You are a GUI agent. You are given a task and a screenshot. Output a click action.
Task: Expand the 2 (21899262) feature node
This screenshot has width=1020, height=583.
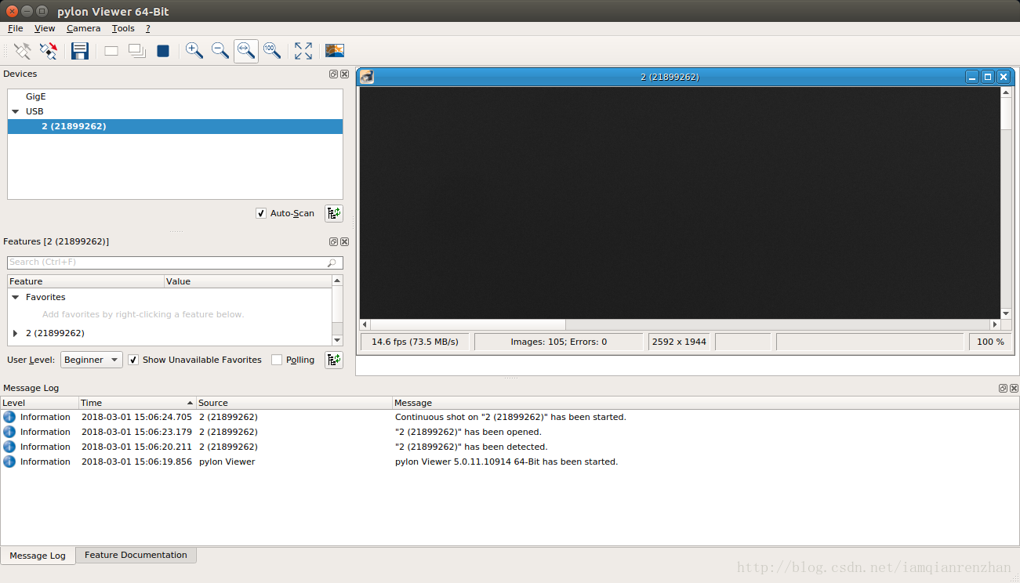coord(15,333)
